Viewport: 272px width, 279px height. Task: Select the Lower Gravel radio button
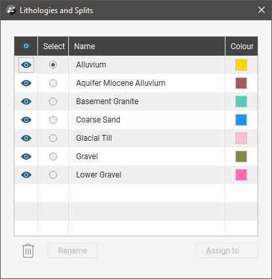click(x=53, y=175)
